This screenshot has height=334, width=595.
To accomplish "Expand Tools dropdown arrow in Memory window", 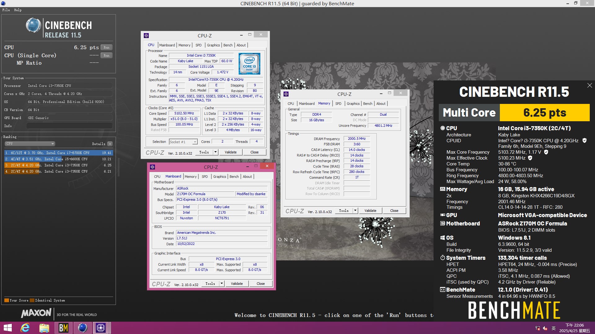I will tap(355, 211).
